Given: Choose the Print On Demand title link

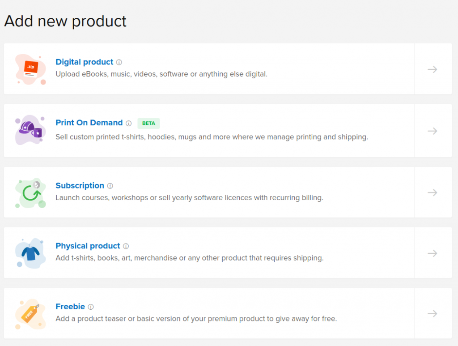Looking at the screenshot, I should coord(89,123).
